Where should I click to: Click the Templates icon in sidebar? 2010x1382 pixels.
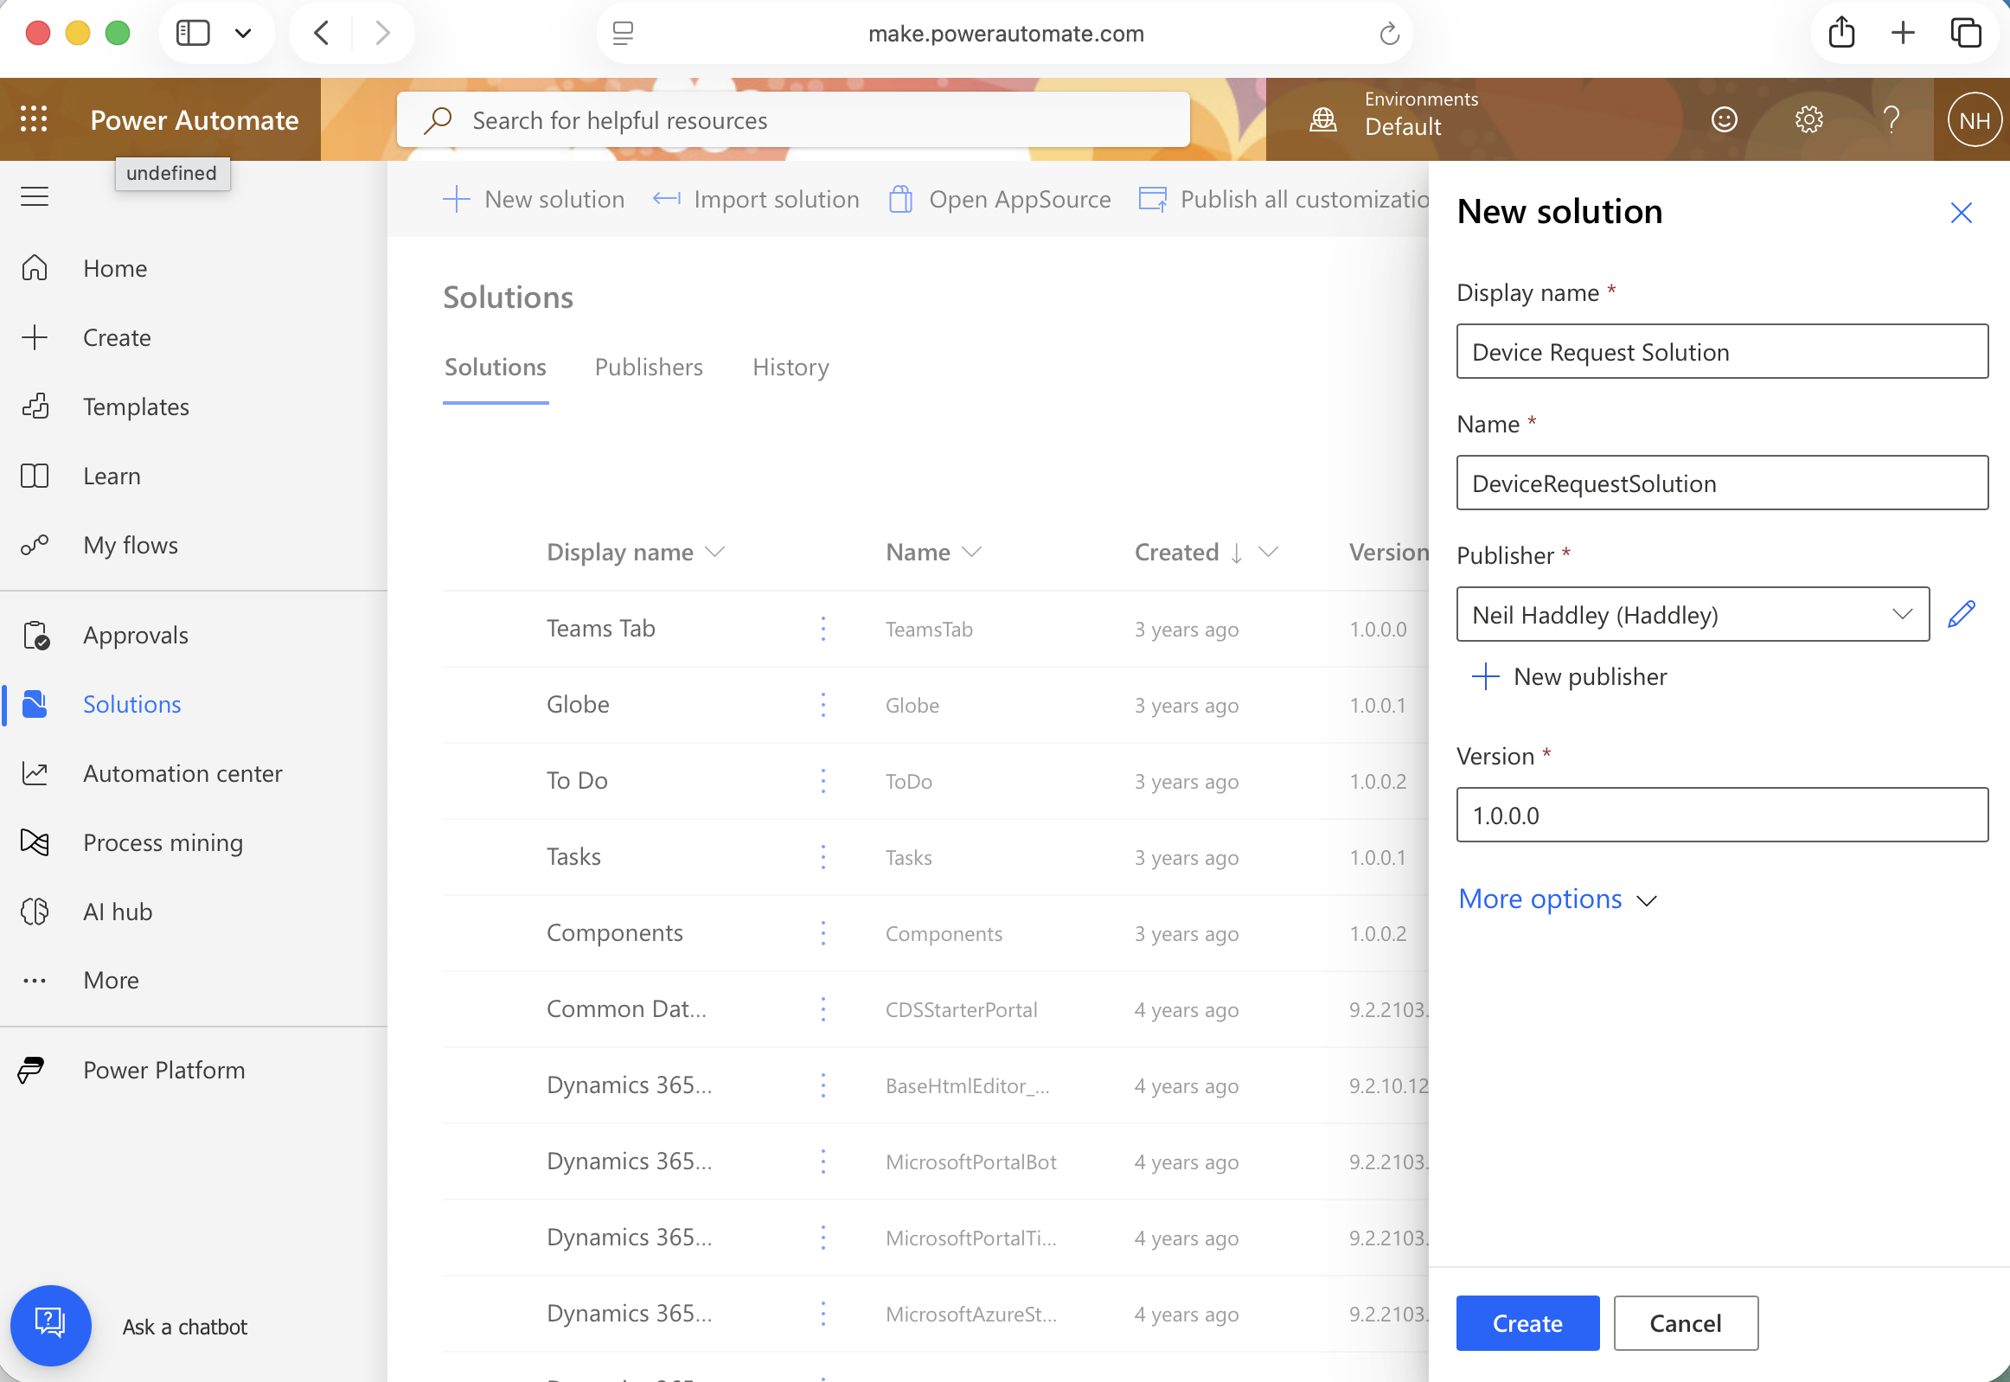[x=35, y=407]
